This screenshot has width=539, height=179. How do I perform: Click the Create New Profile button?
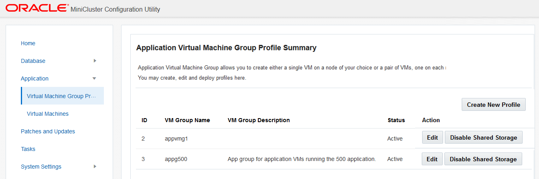[x=493, y=105]
